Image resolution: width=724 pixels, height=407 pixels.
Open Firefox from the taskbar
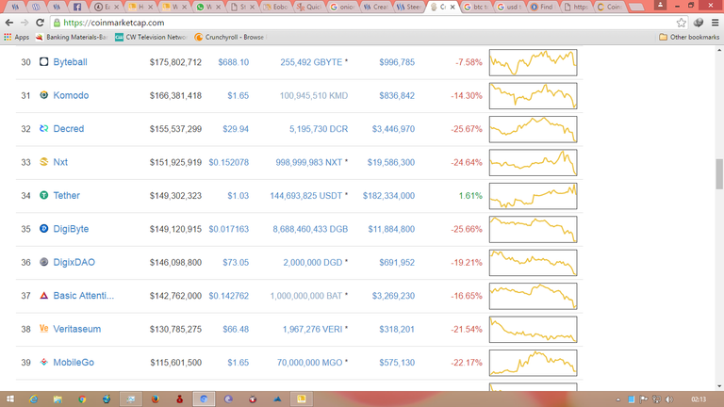pos(156,399)
